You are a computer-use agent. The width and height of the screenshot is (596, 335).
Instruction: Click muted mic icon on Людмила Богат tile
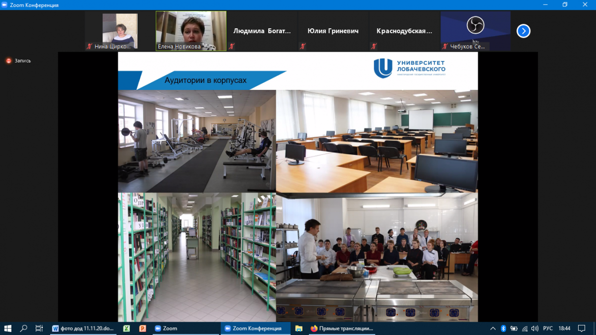pyautogui.click(x=232, y=46)
